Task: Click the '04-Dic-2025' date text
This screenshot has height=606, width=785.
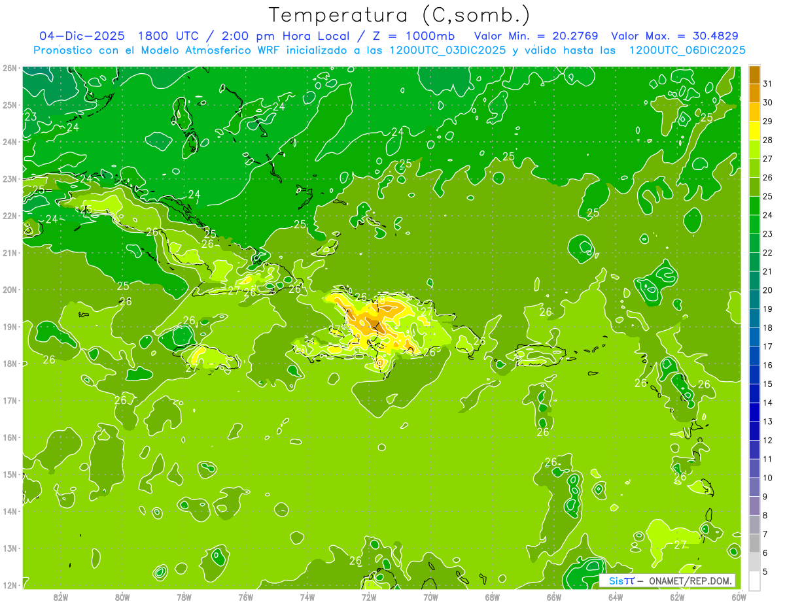Action: [82, 36]
